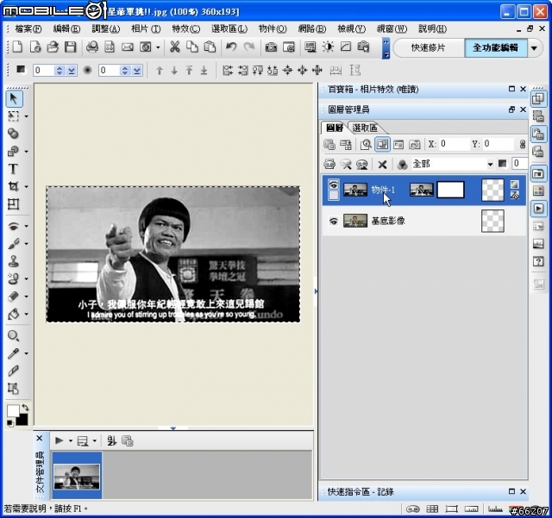Toggle visibility of 物件-1 layer
552x518 pixels.
pos(334,184)
